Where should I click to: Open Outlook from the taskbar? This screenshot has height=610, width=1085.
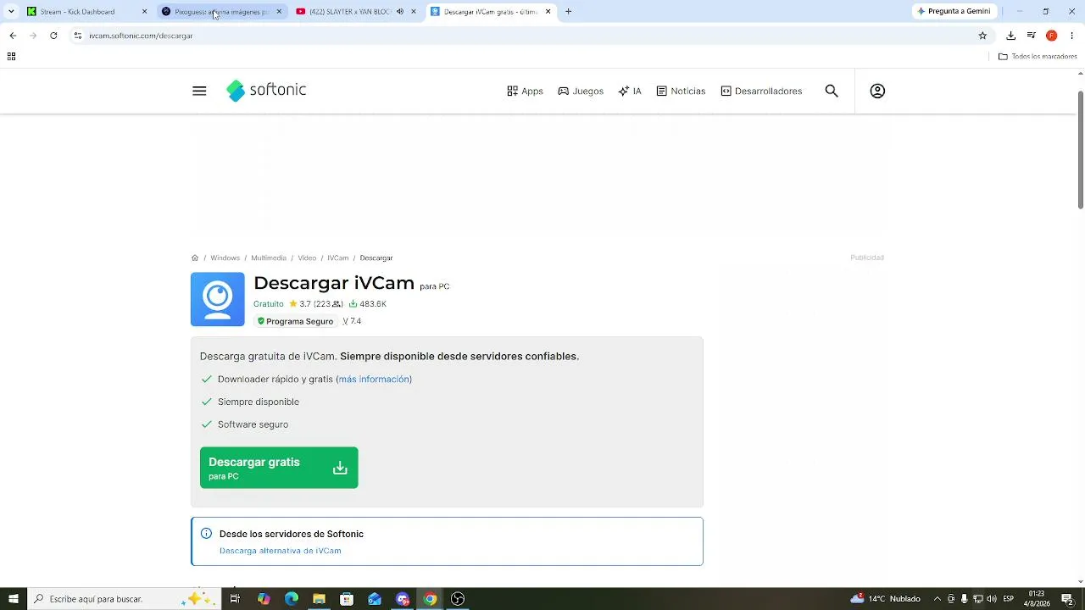[375, 599]
